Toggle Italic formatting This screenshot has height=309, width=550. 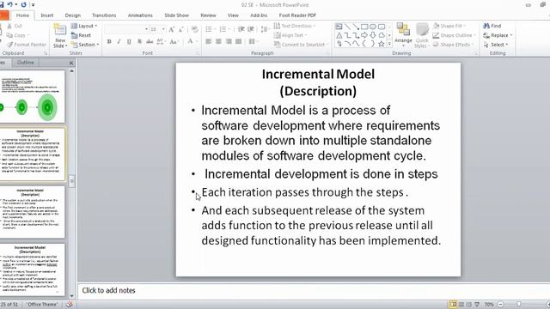(x=119, y=42)
